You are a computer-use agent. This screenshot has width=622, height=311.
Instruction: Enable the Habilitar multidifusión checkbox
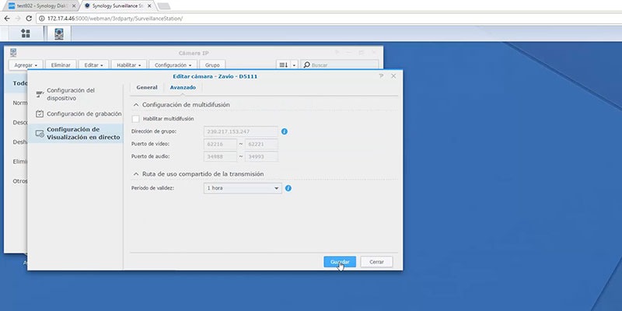[135, 119]
